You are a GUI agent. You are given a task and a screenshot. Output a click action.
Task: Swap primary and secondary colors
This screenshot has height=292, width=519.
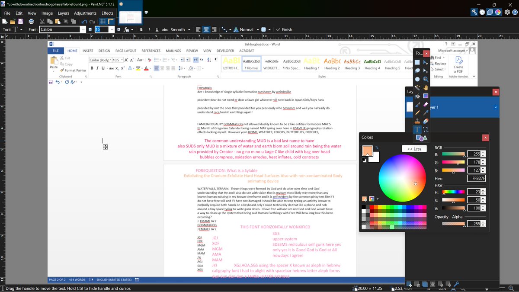coord(377,148)
